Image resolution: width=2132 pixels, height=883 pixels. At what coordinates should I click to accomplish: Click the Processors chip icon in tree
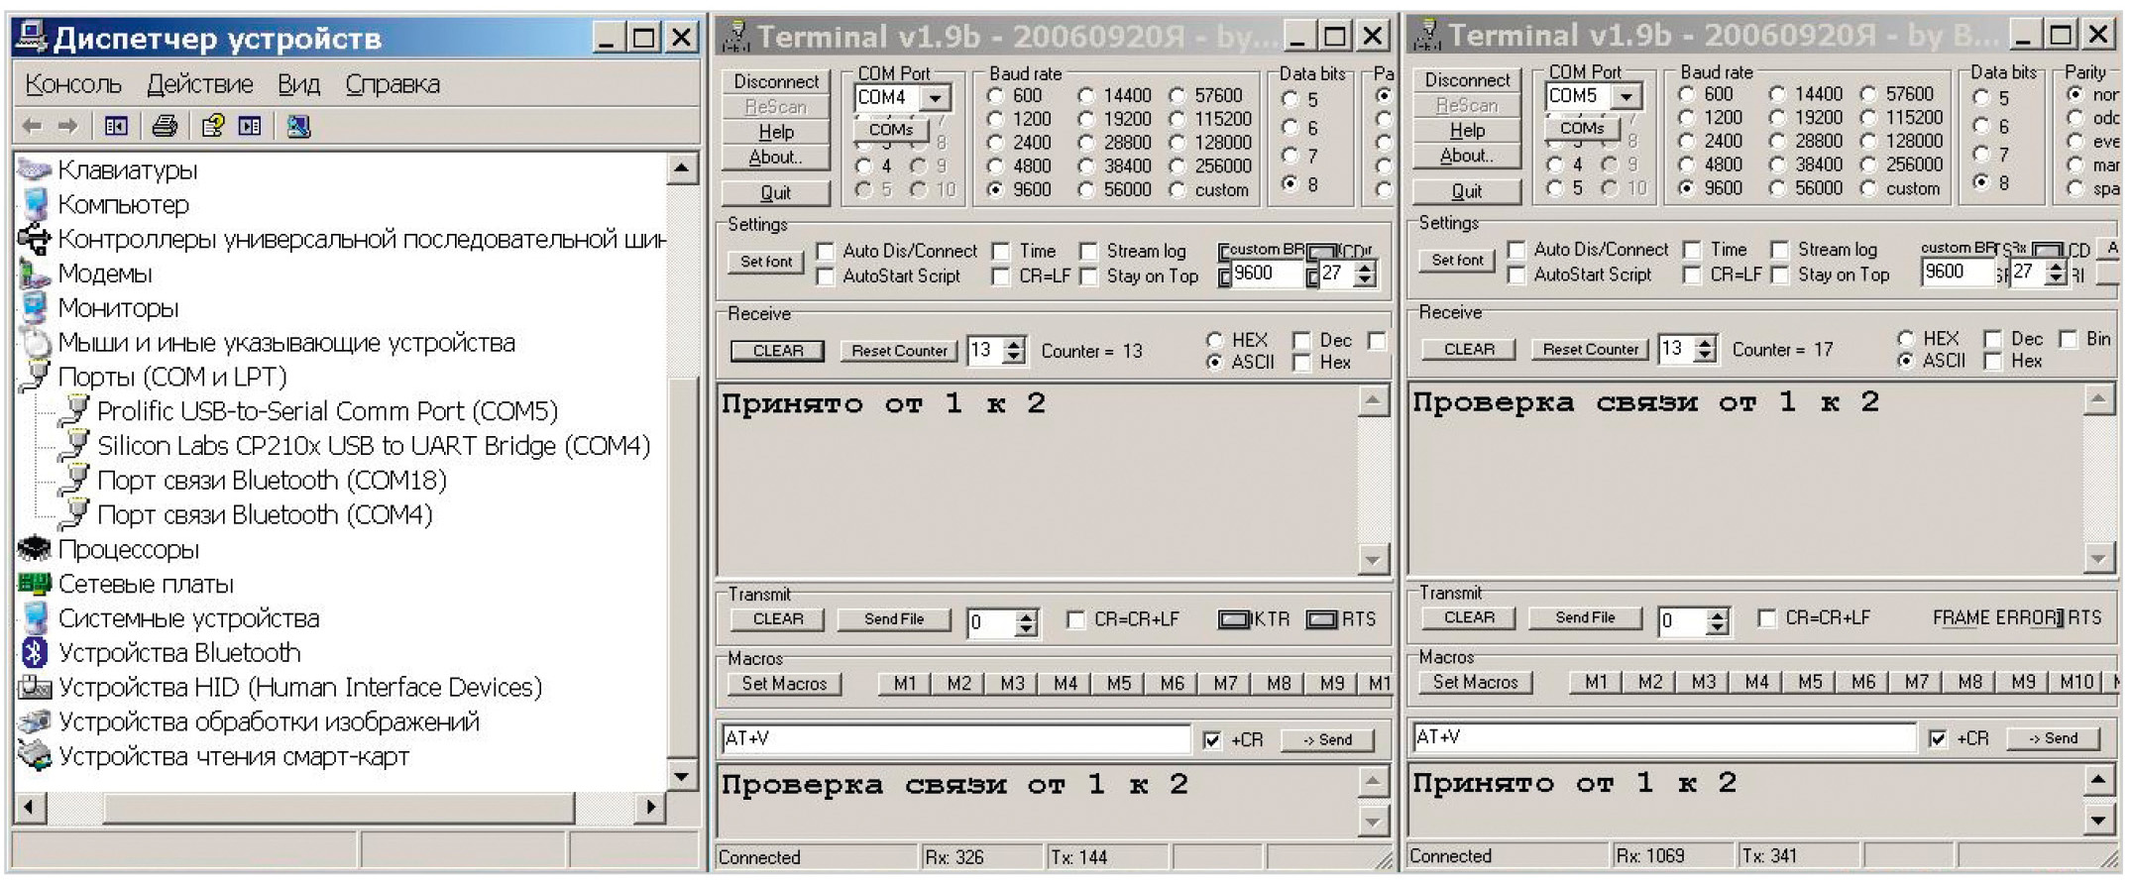point(35,549)
